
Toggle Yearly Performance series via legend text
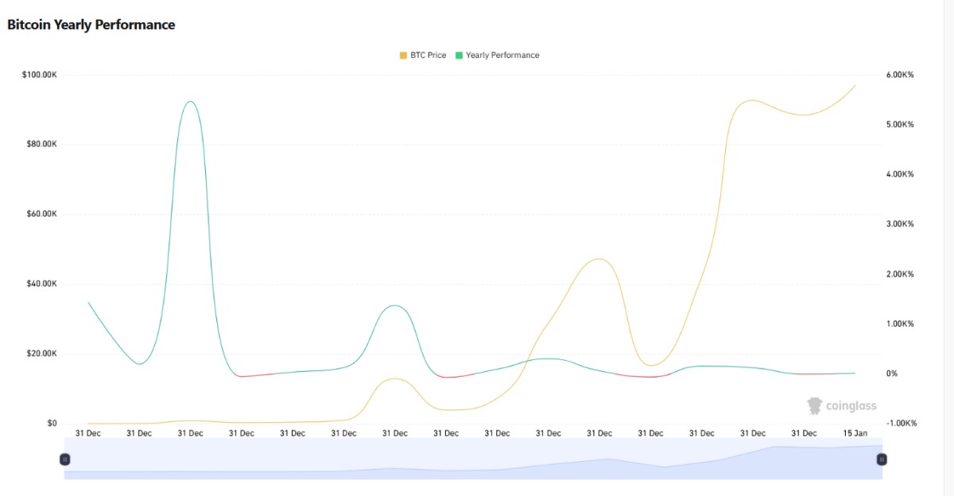(502, 56)
